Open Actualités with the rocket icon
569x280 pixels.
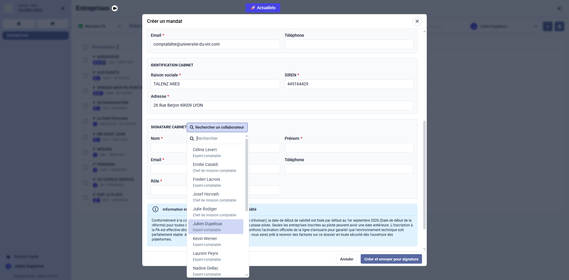[263, 8]
